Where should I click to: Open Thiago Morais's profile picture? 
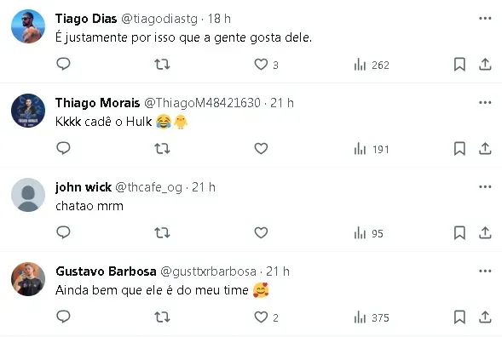(28, 111)
